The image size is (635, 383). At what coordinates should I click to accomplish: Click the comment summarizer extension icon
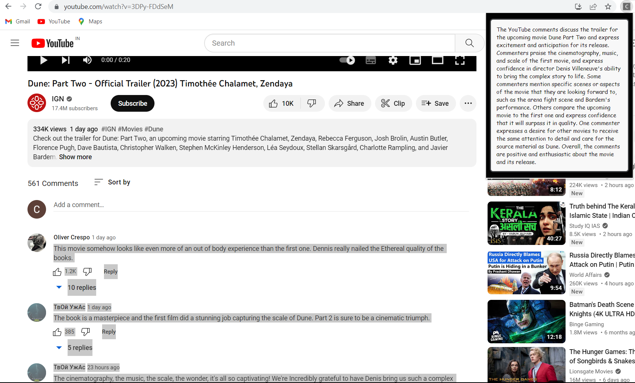coord(626,6)
